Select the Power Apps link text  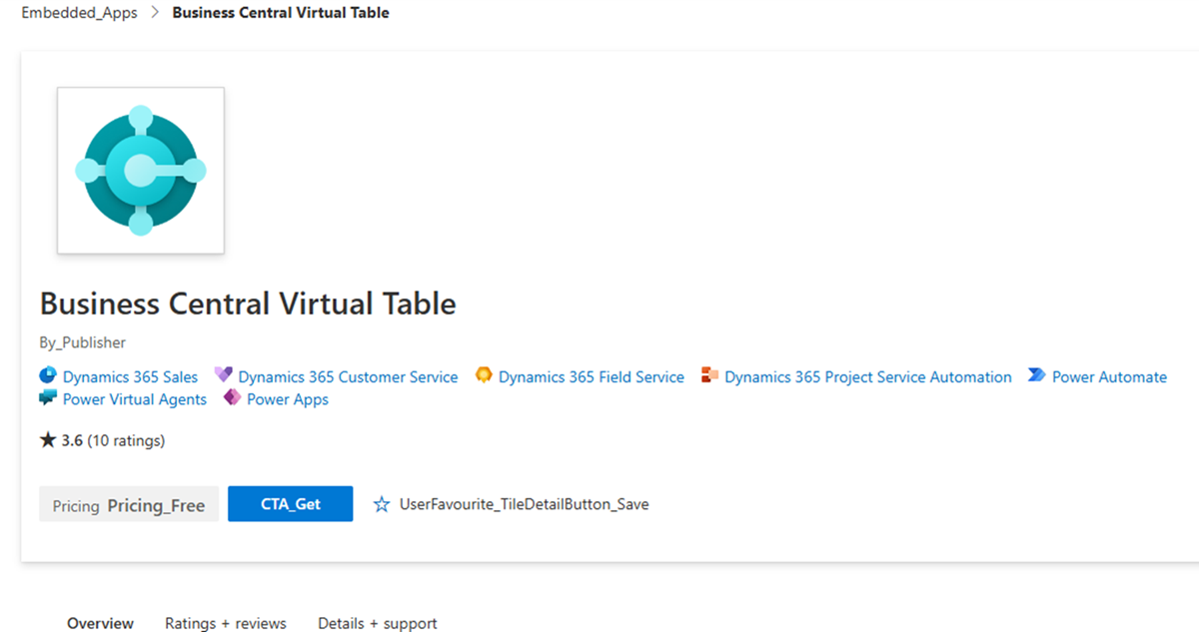(287, 398)
